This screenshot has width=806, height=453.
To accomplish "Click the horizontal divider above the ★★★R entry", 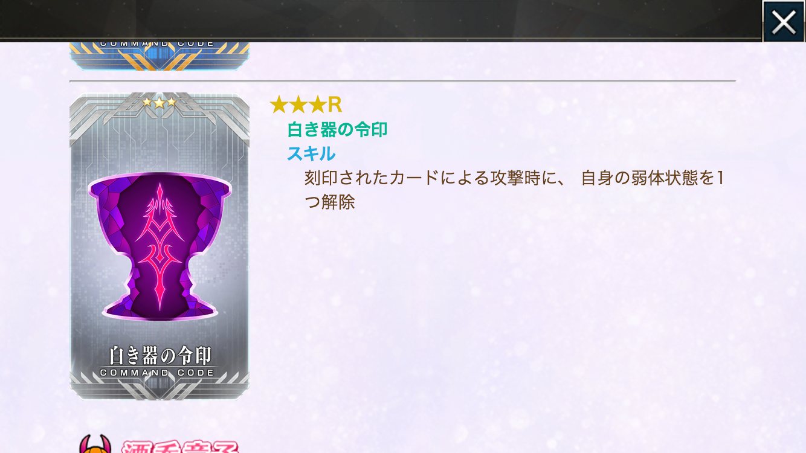I will pos(402,80).
